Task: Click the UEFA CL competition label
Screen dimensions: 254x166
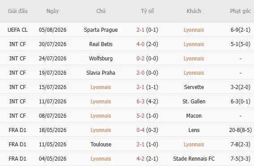Action: 17,30
